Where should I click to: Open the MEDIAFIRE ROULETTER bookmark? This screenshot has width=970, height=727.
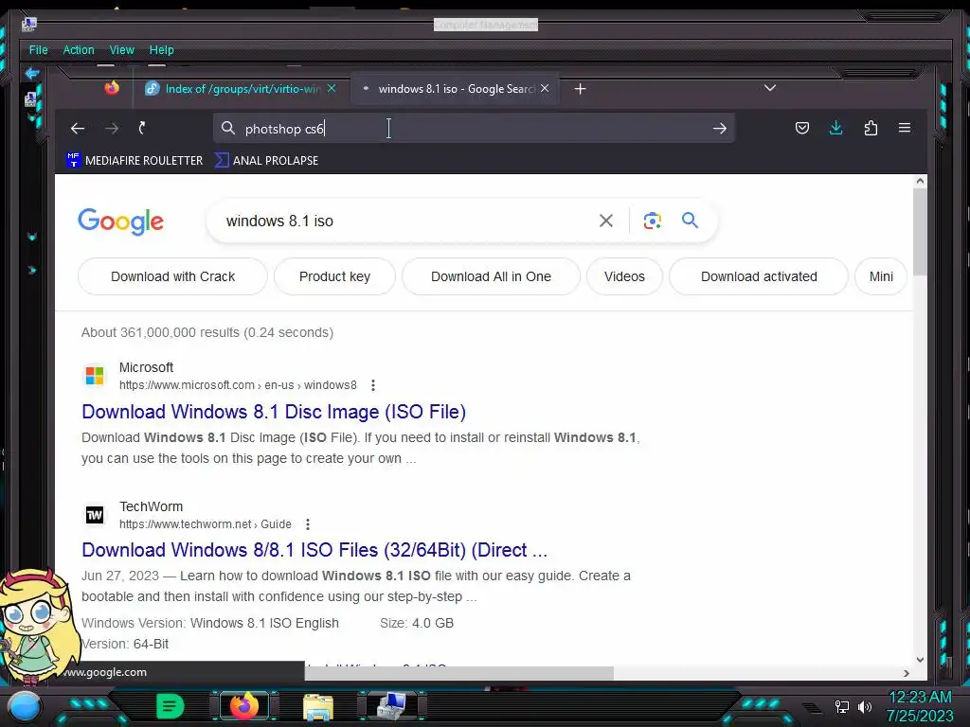[135, 160]
